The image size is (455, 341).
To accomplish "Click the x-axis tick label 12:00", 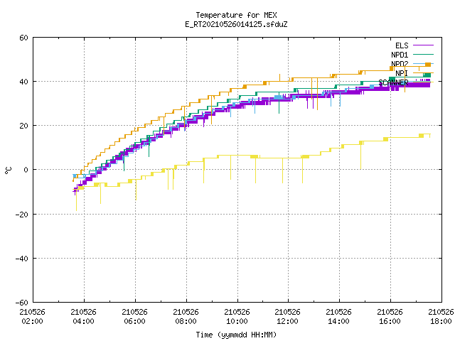I will tap(287, 321).
